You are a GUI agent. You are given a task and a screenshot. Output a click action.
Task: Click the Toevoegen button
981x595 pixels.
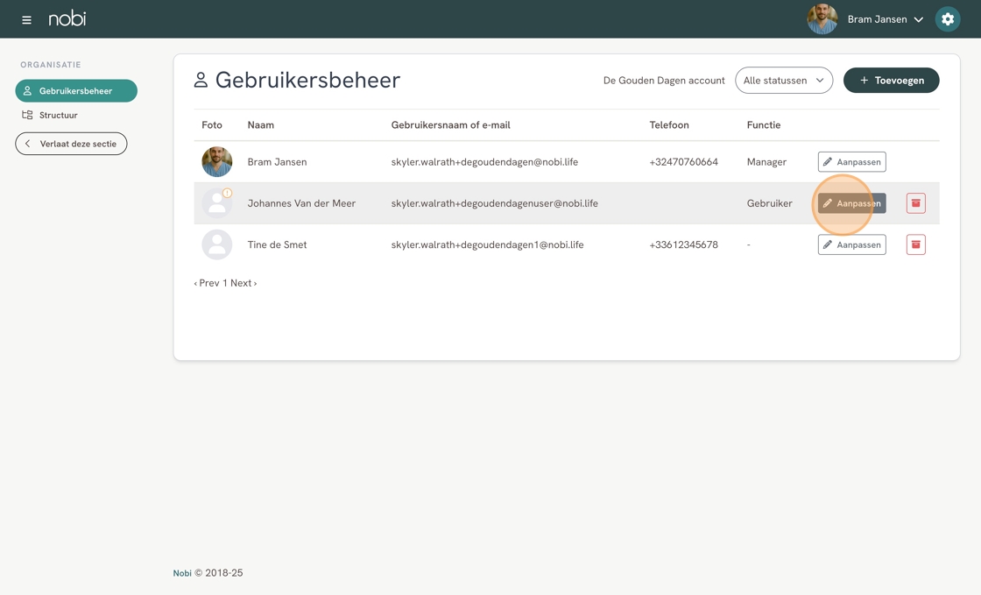(x=891, y=81)
